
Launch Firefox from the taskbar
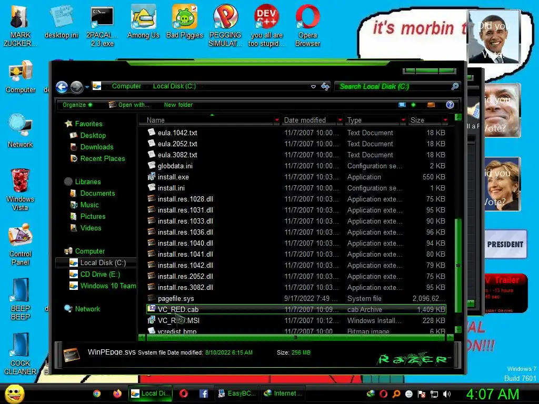(117, 393)
